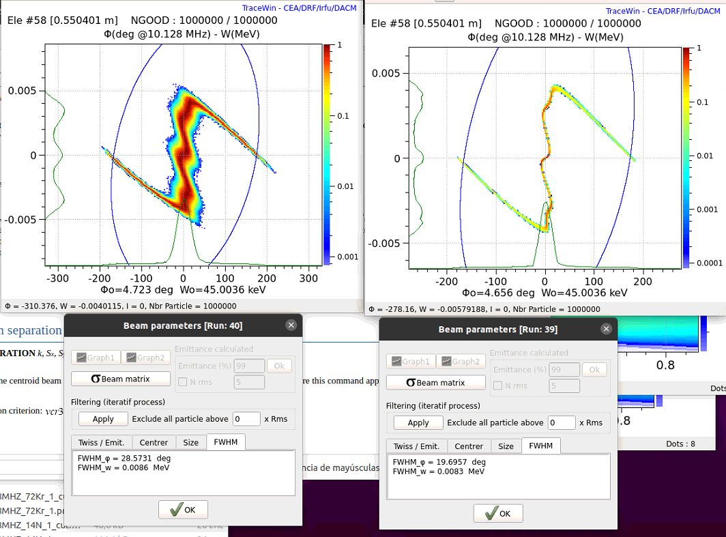The height and width of the screenshot is (537, 726).
Task: Click emittance Ok button in Run 40 dialog
Action: 279,366
